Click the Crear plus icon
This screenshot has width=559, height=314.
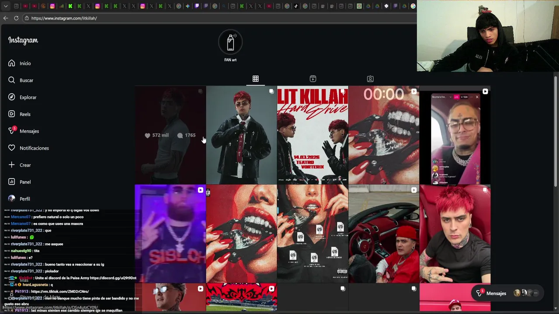(x=12, y=165)
